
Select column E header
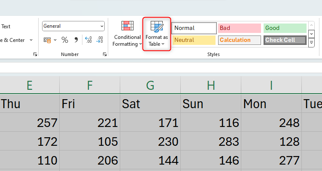[x=30, y=85]
